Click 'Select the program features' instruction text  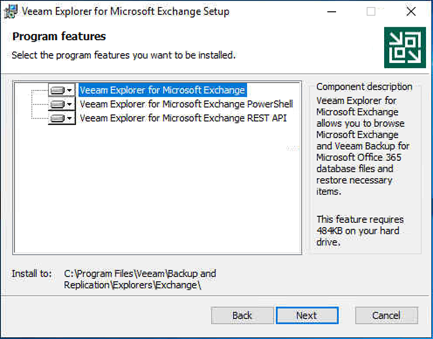tap(123, 55)
